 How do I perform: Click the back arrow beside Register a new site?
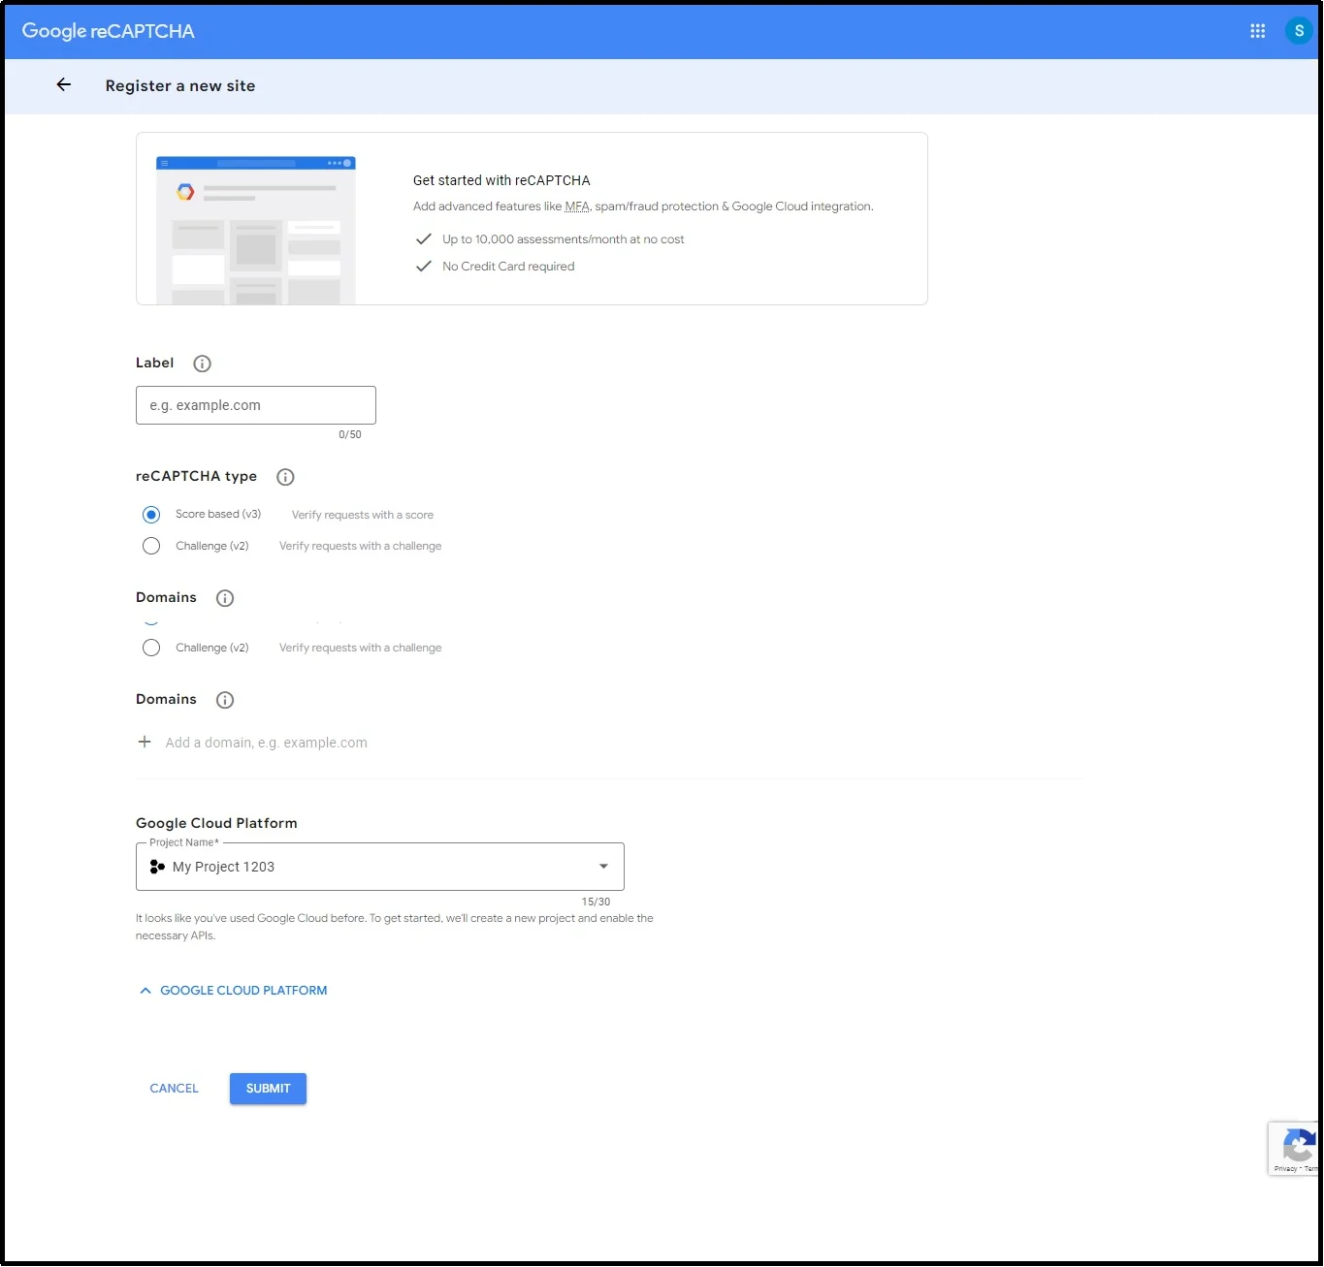(63, 85)
